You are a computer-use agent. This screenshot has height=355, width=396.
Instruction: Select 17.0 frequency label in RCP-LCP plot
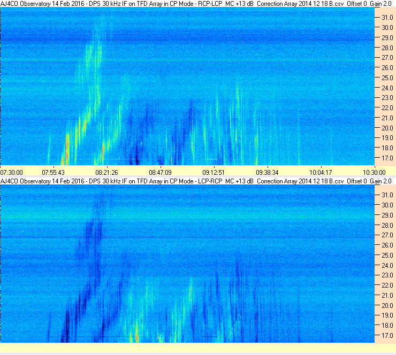[x=387, y=158]
